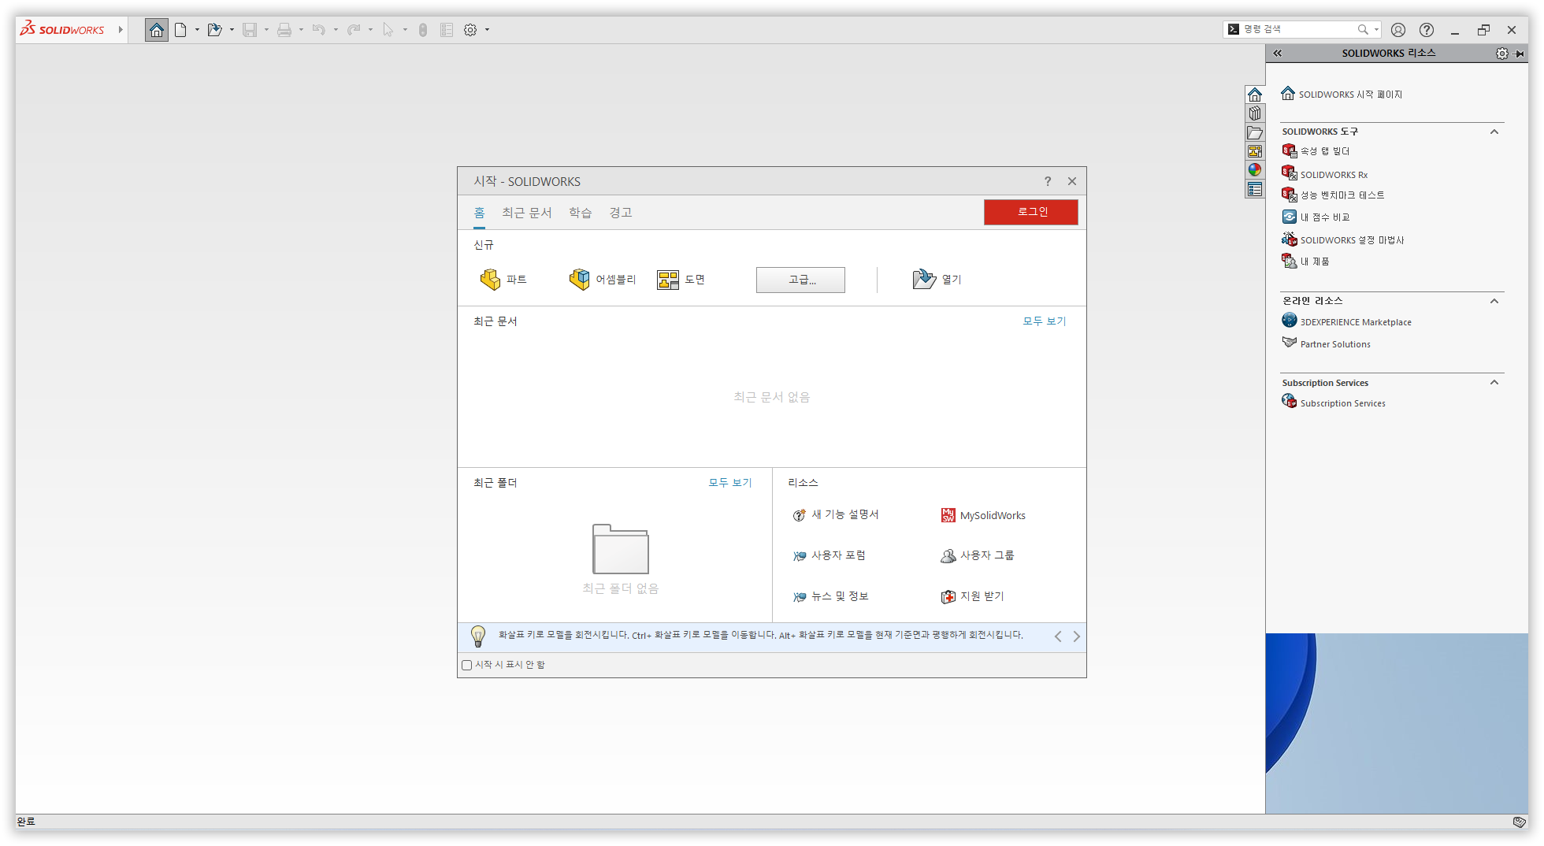Click the Home toolbar icon
Viewport: 1544px width, 846px height.
(157, 30)
